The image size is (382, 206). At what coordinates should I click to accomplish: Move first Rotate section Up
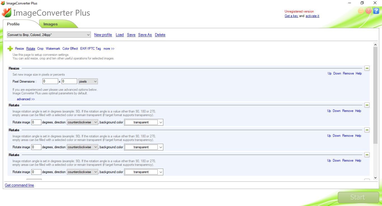click(x=329, y=111)
